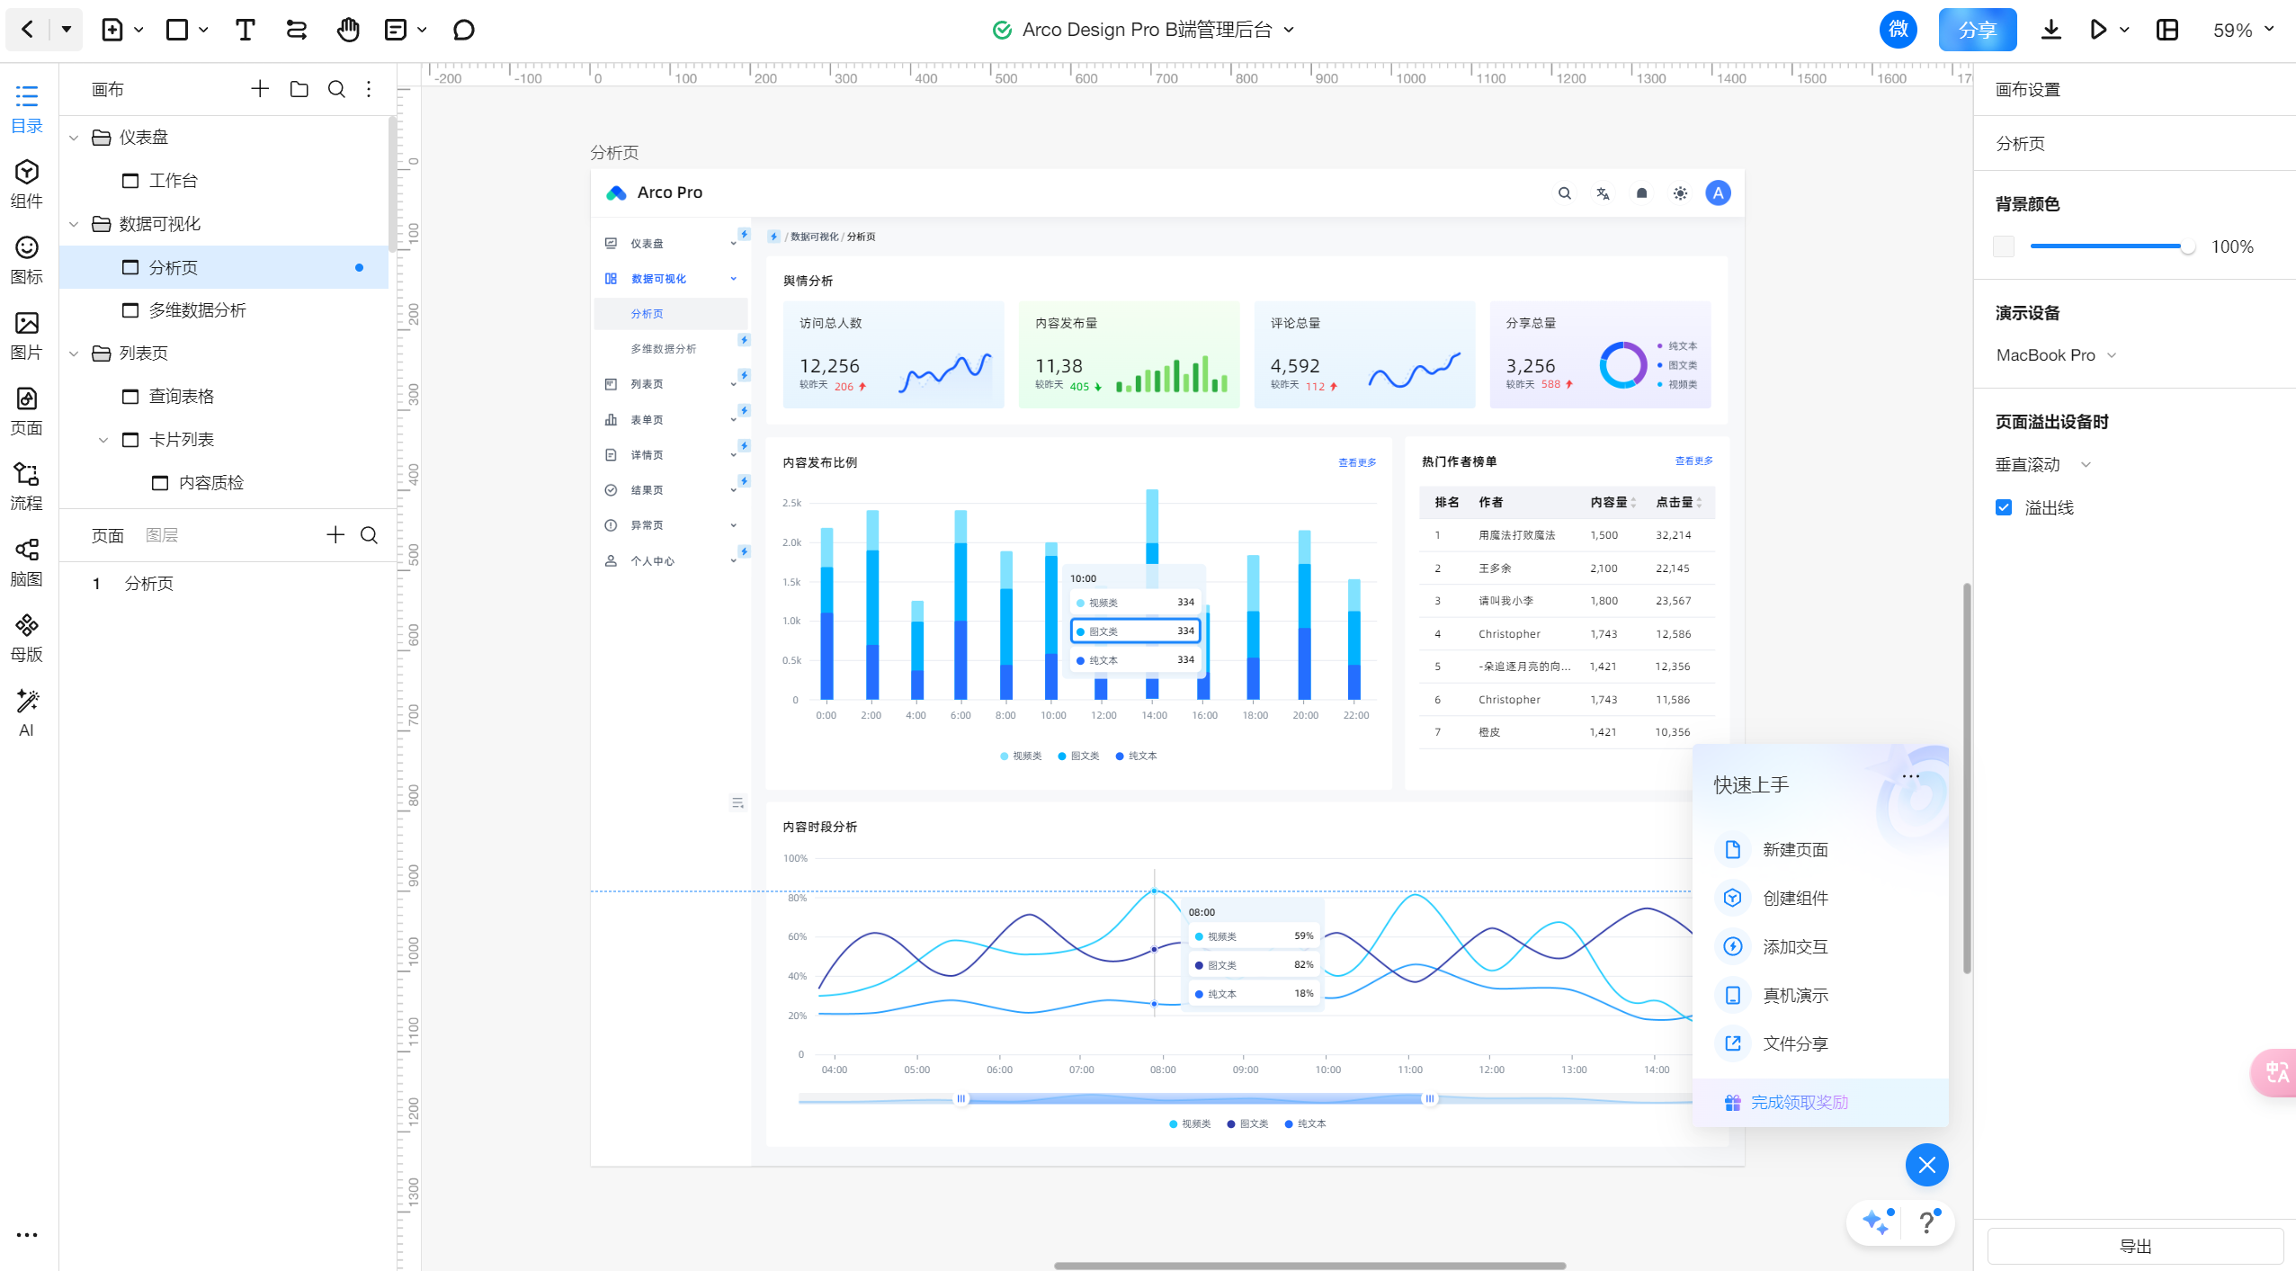Open the 母版 master sidebar panel
Image resolution: width=2296 pixels, height=1271 pixels.
pyautogui.click(x=27, y=638)
